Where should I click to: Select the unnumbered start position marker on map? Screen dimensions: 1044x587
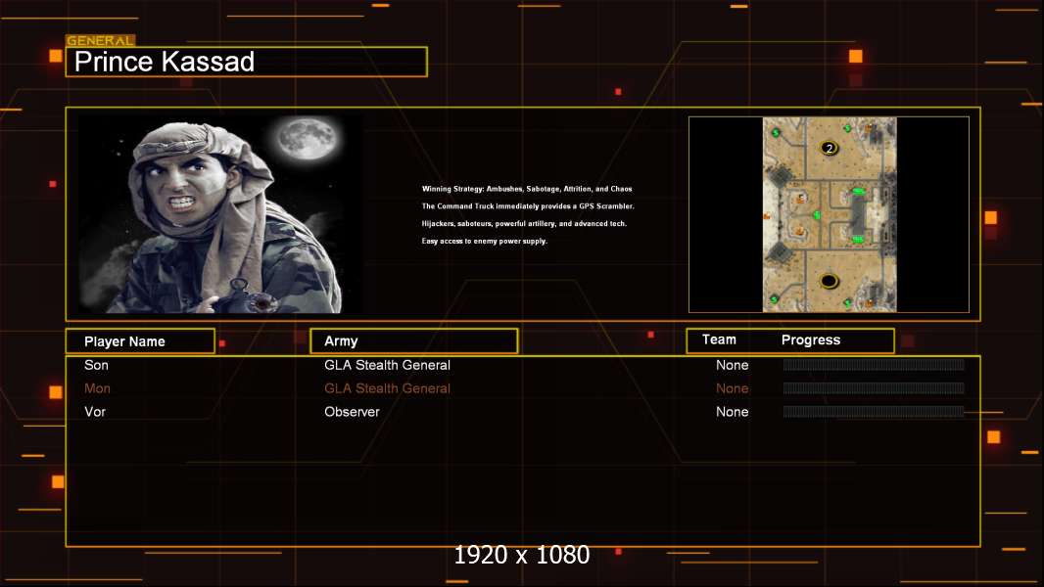point(829,281)
